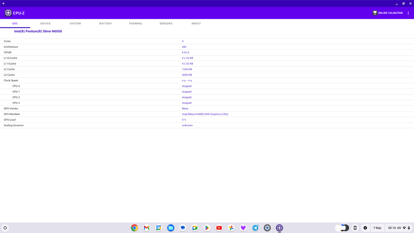Open the Files app on the shelf
The height and width of the screenshot is (233, 414).
pyautogui.click(x=170, y=228)
